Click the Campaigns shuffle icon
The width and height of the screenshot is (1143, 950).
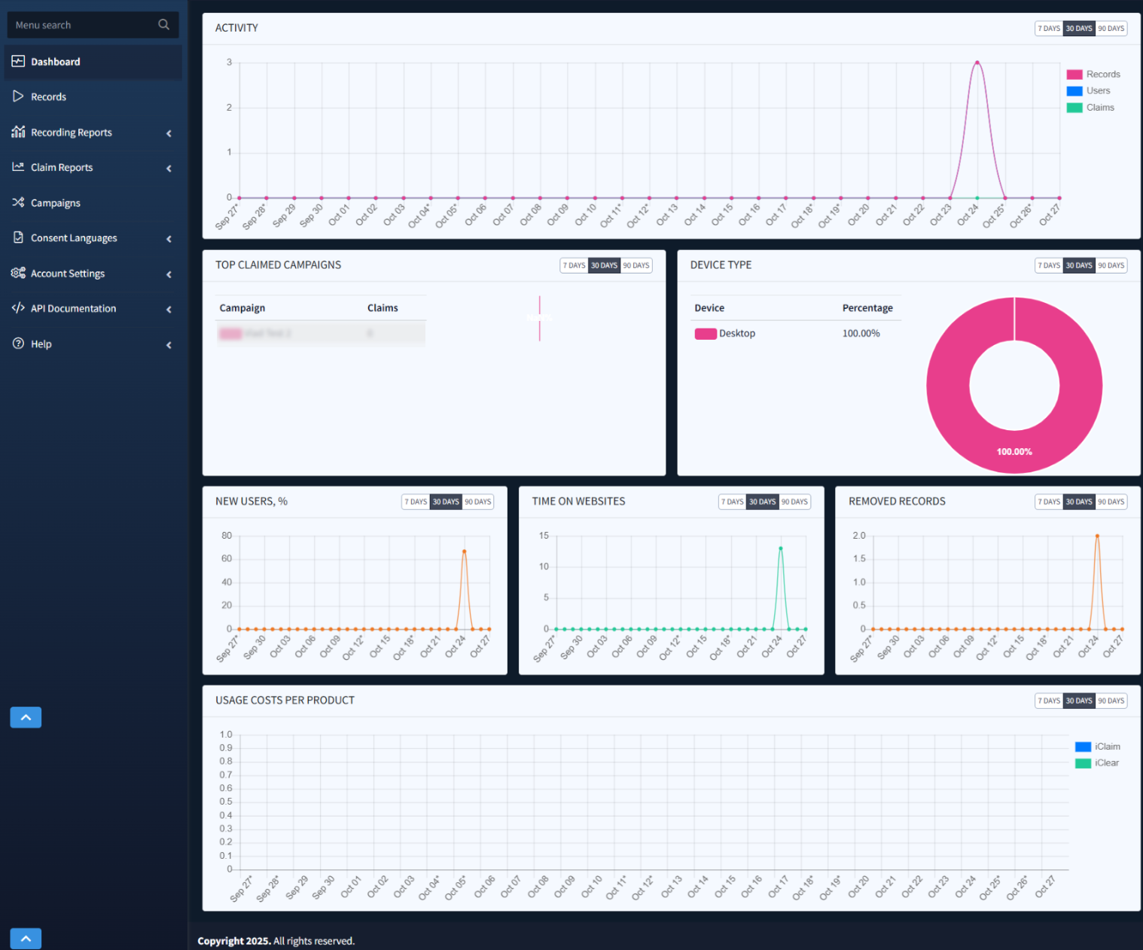(x=18, y=203)
